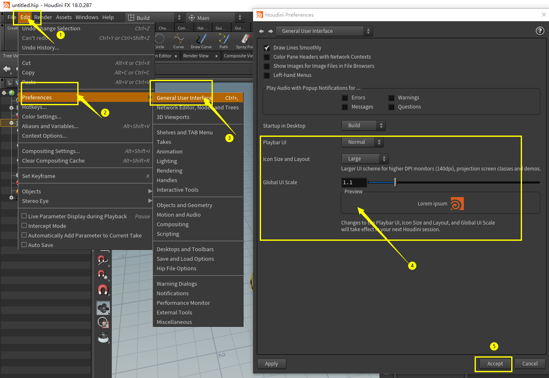
Task: Click the Global UI Scale value field
Action: tap(354, 183)
